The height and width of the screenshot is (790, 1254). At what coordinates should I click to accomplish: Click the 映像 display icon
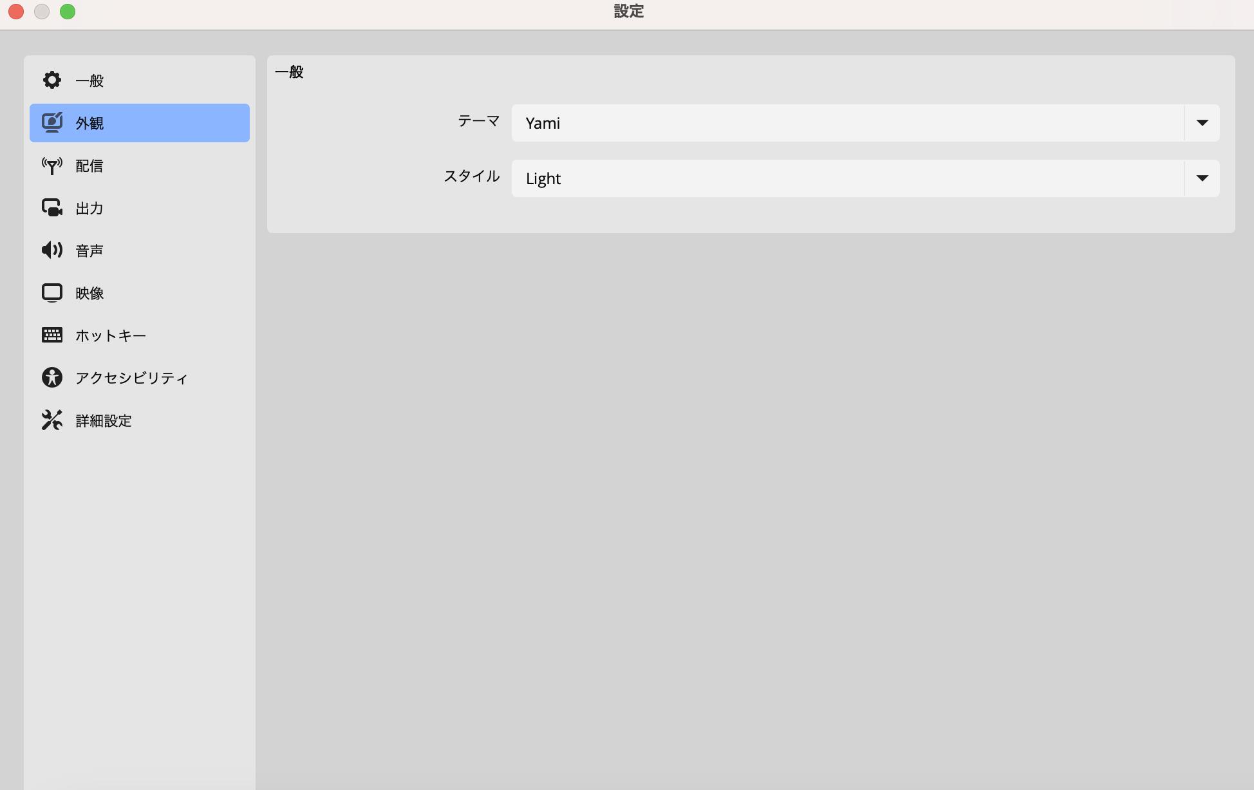coord(52,293)
